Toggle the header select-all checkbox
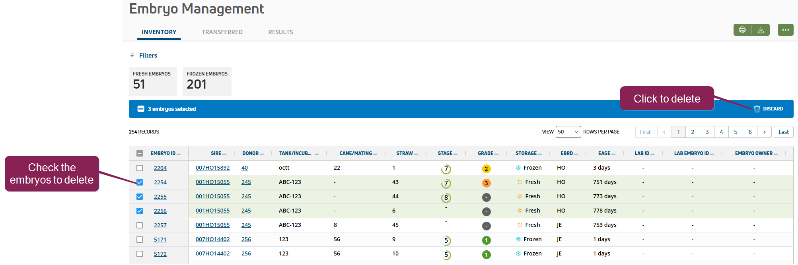798x265 pixels. click(x=140, y=153)
